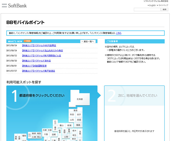The image size is (171, 141).
Task: Select 滋賀 prefecture on the map
Action: click(x=54, y=134)
